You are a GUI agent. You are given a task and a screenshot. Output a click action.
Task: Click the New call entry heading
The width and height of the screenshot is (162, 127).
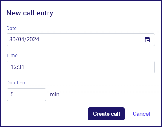[30, 13]
